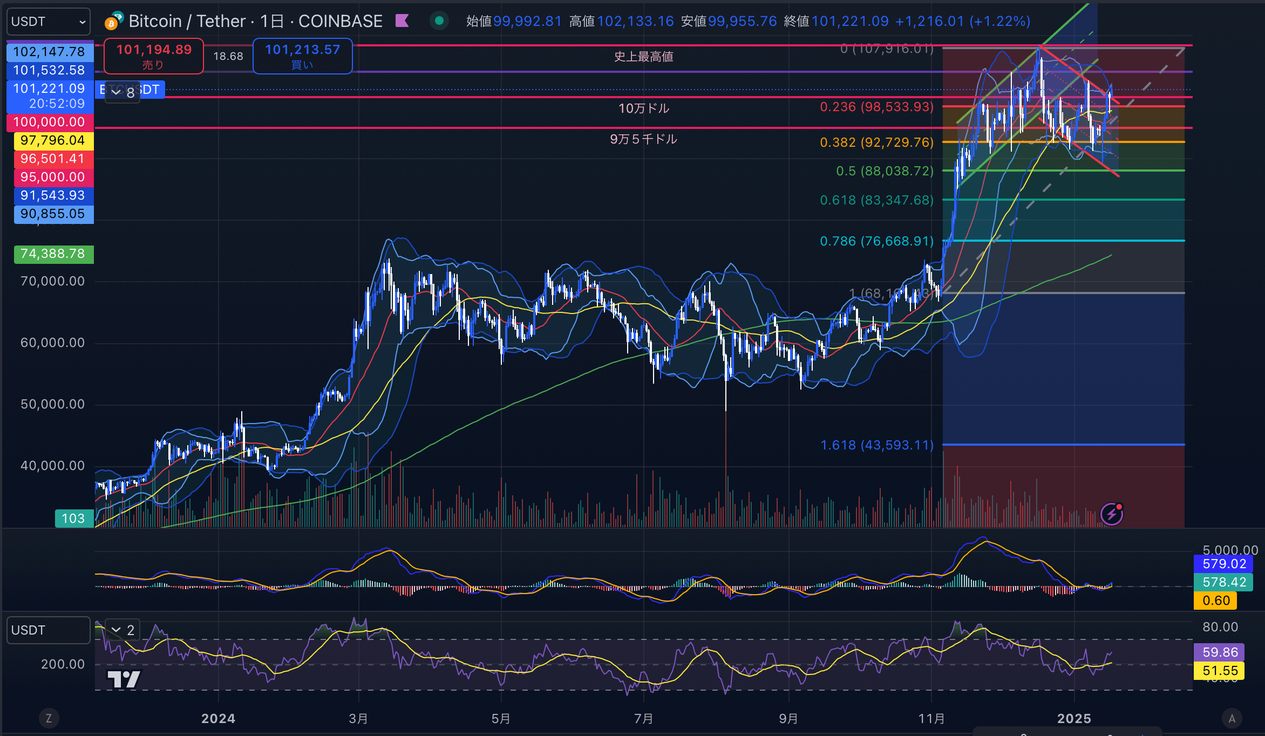The image size is (1265, 736).
Task: Open USDT dropdown in the RSI pane
Action: click(48, 630)
